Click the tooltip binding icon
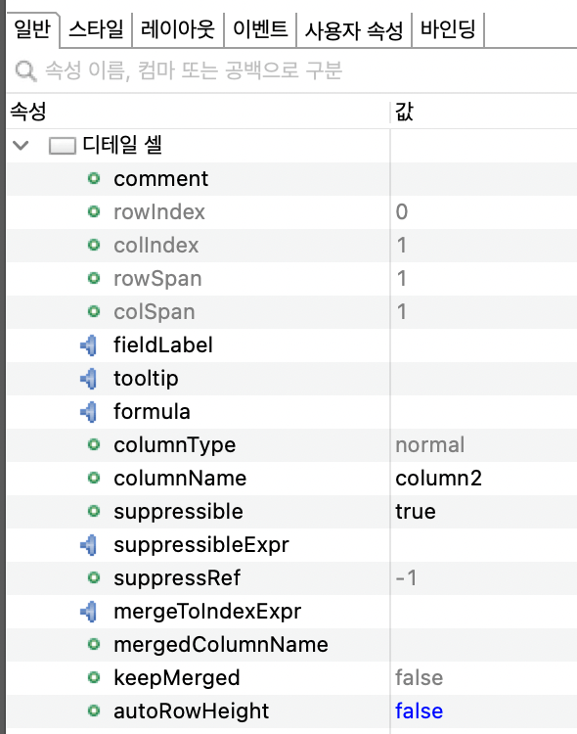The height and width of the screenshot is (734, 577). [89, 379]
